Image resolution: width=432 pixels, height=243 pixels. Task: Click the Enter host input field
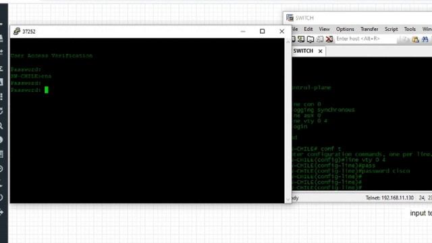click(x=366, y=39)
